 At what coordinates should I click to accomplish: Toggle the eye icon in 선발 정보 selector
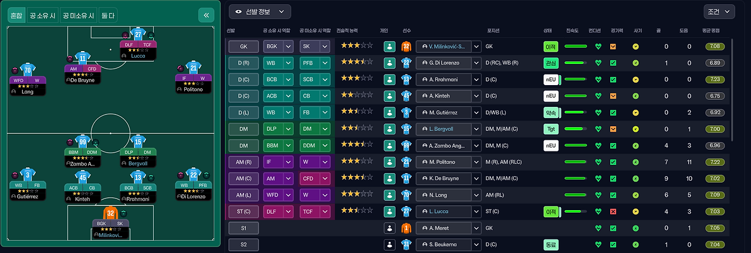pos(239,11)
